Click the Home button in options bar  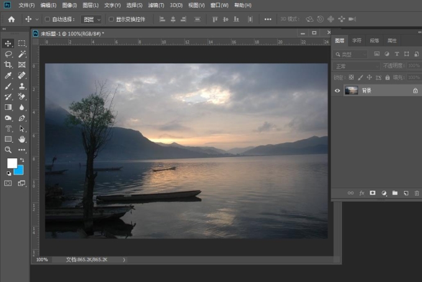tap(11, 19)
